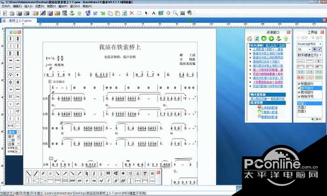Viewport: 327px width, 196px height.
Task: Open the 数字键键位 dropdown in toolbox
Action: [320, 55]
